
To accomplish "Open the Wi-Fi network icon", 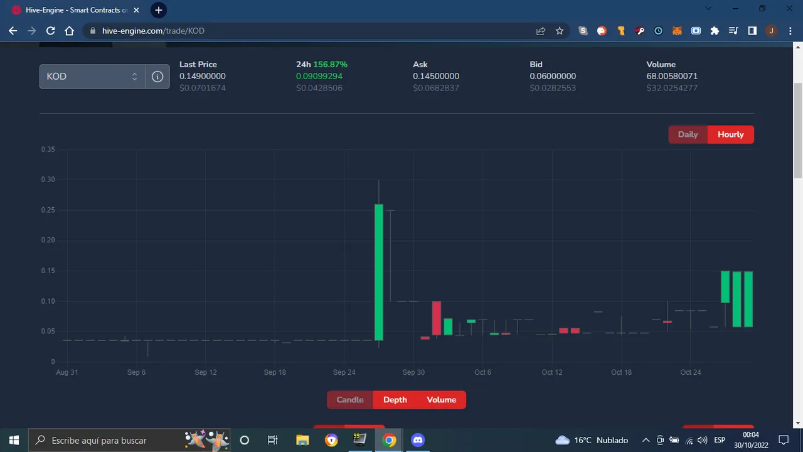I will tap(689, 440).
